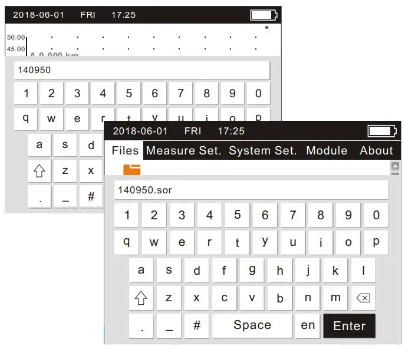Tap the backspace key on front keyboard
Screen dimensions: 405x349
(x=363, y=298)
